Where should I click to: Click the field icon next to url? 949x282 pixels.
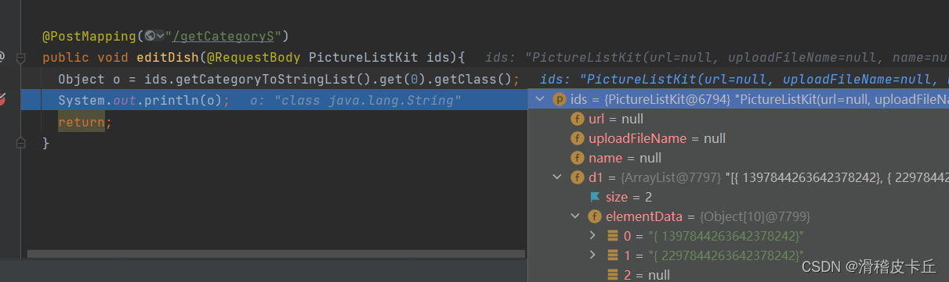[x=578, y=119]
